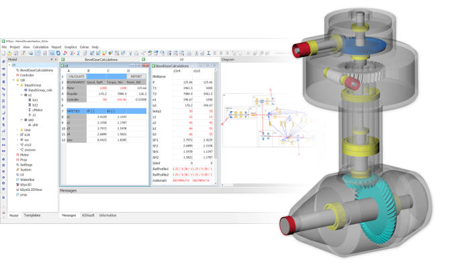
Task: Expand the z1z2 tree node
Action: [17, 145]
